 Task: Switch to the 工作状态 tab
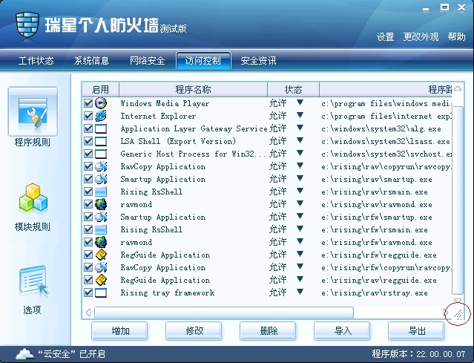click(36, 61)
